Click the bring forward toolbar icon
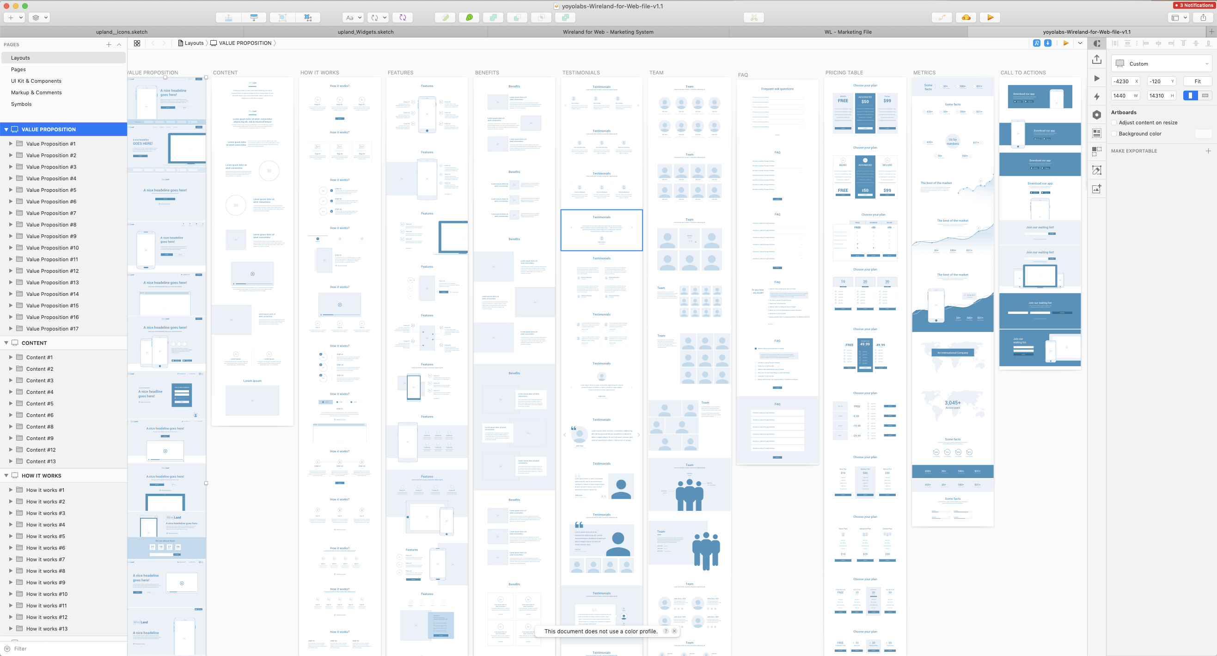The image size is (1217, 656). tap(229, 18)
